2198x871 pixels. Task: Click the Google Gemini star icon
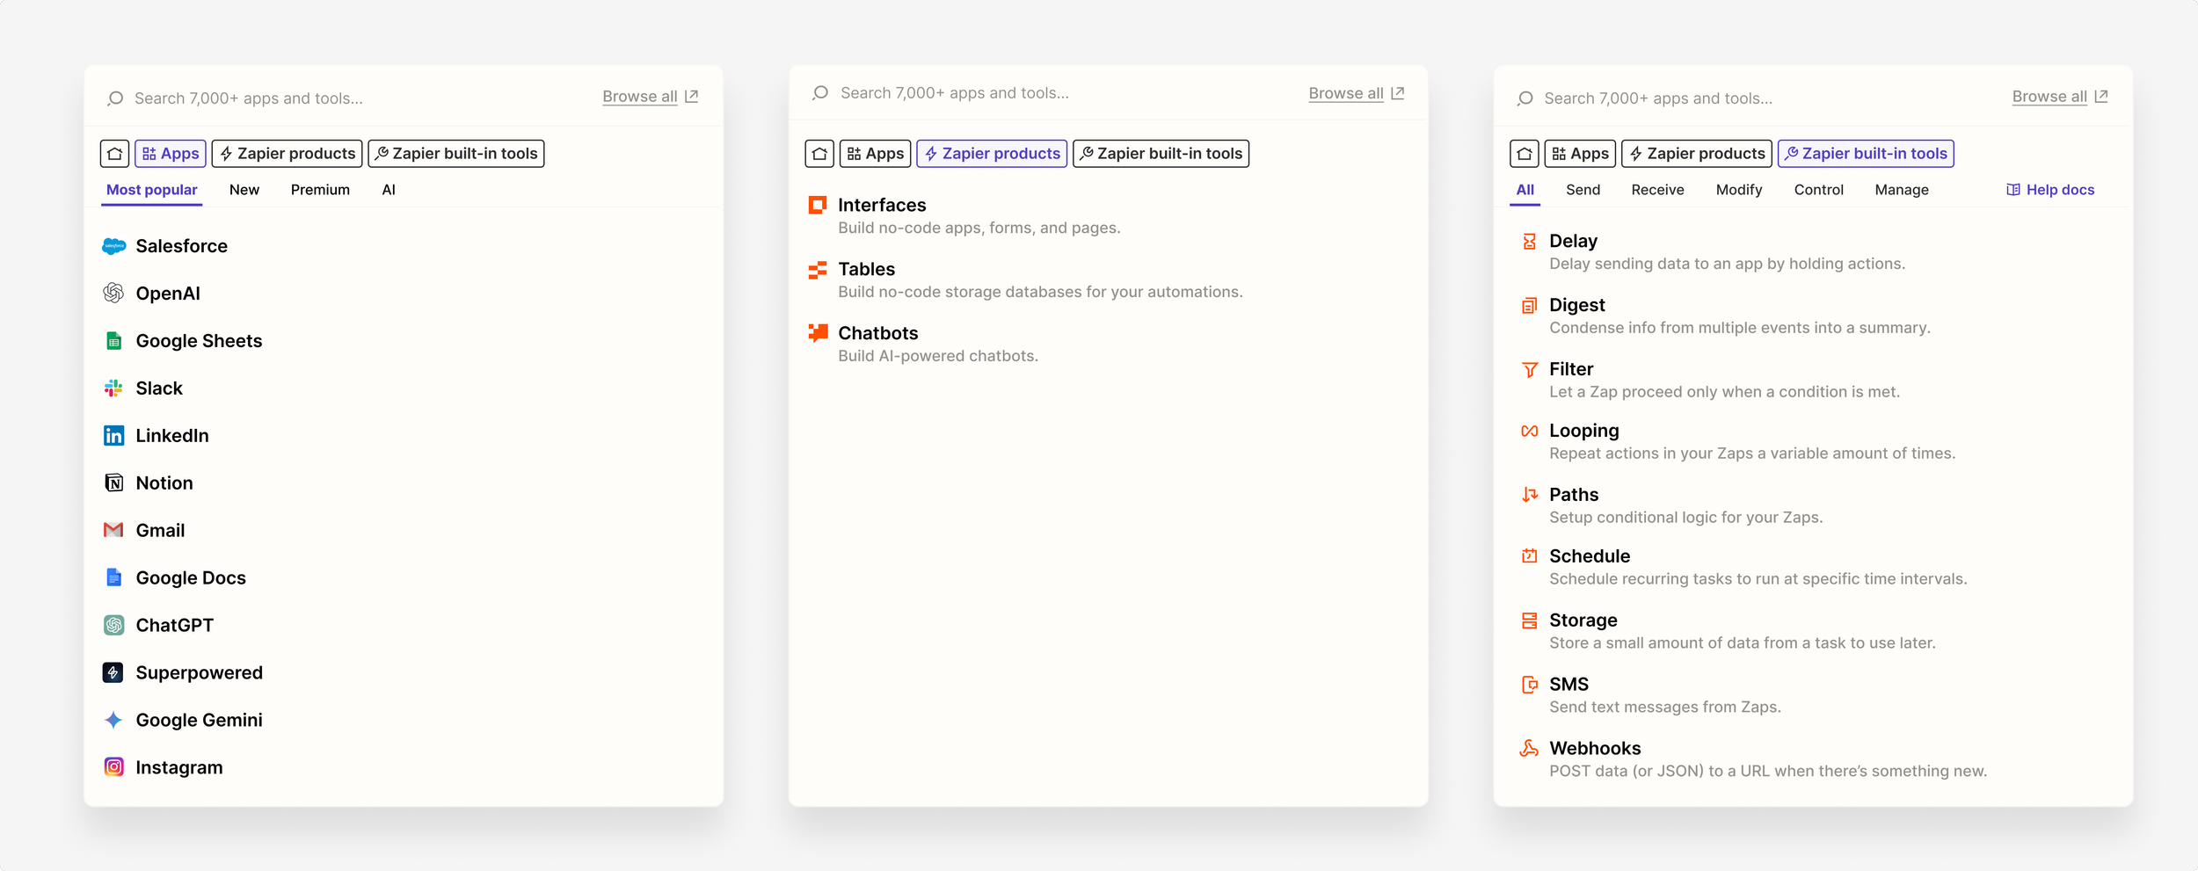tap(113, 720)
